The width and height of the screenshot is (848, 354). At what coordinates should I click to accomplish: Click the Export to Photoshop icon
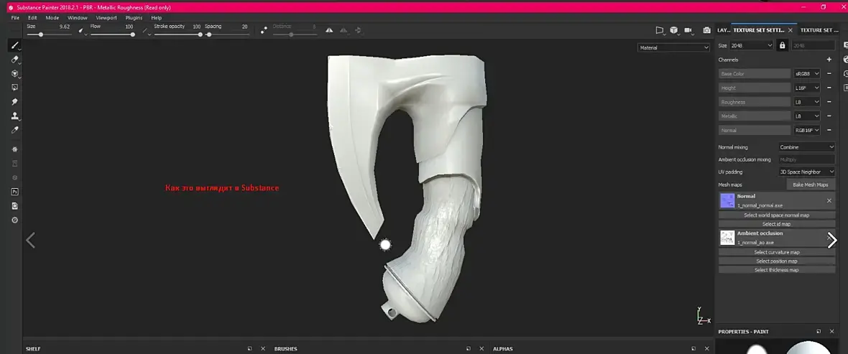14,192
